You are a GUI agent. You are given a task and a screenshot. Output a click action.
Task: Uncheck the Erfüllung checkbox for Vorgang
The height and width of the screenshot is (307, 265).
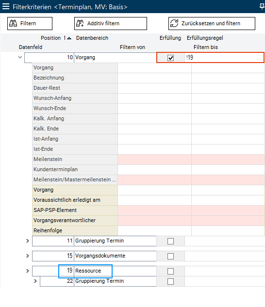coord(170,58)
